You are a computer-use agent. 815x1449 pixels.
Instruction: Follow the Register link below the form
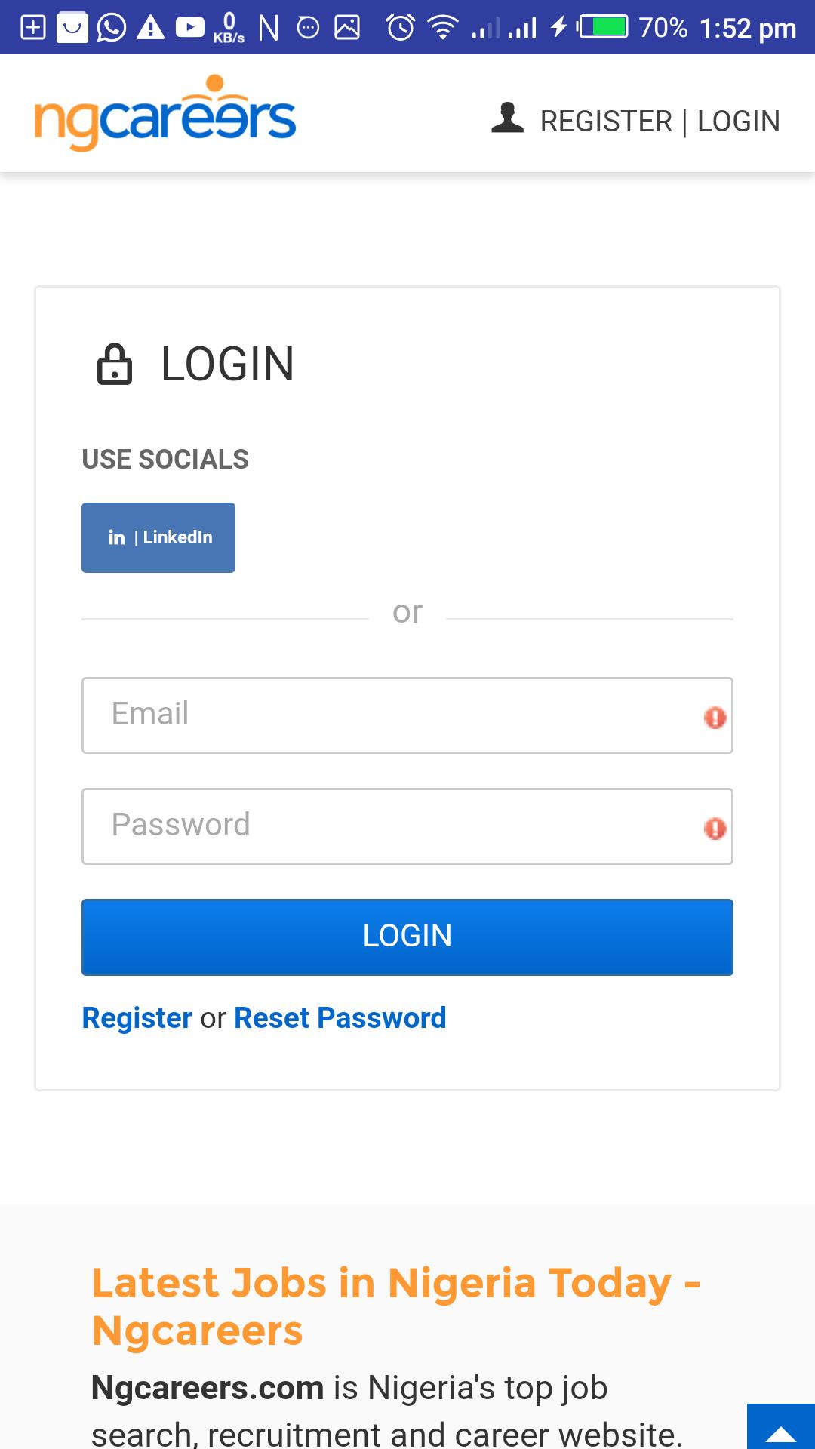point(137,1018)
